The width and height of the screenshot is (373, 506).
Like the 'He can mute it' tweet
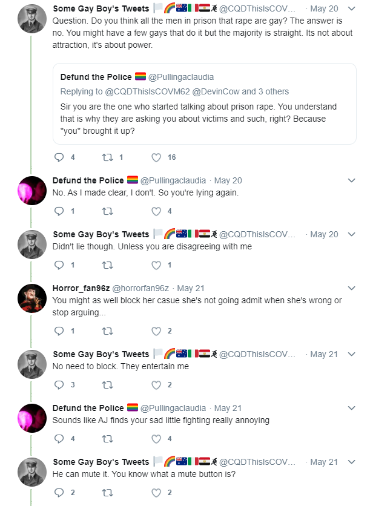click(x=156, y=493)
